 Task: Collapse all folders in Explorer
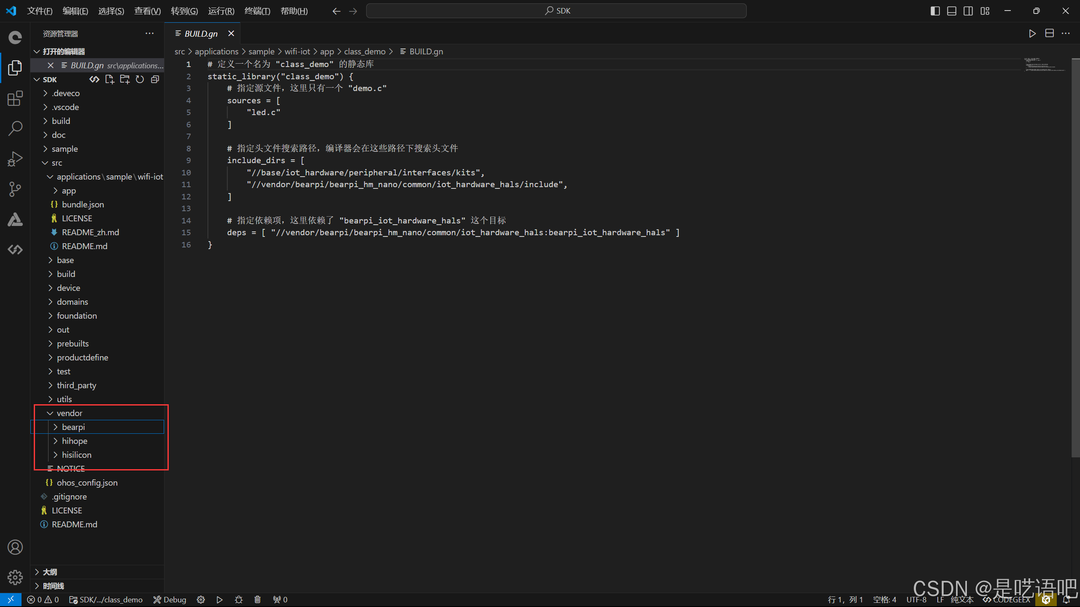point(155,79)
